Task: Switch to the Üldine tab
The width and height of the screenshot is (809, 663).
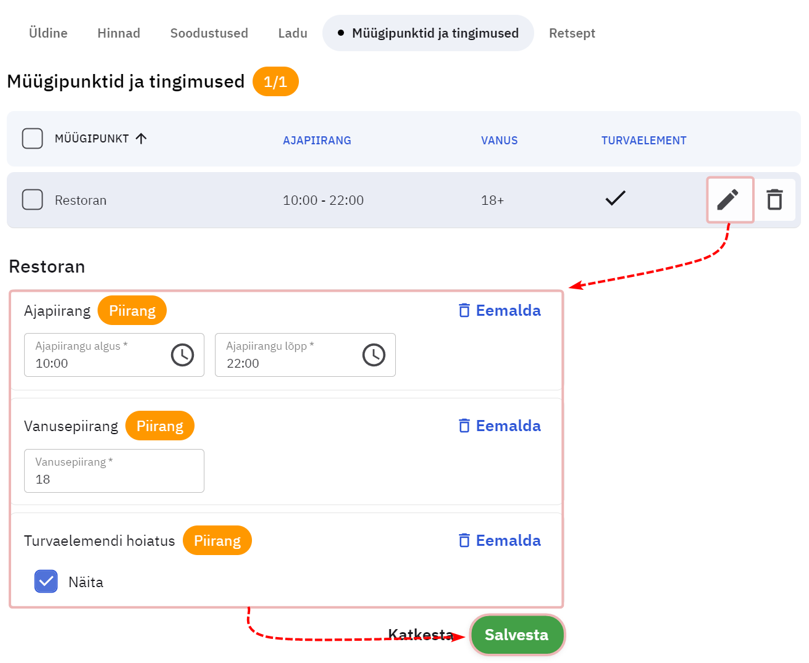Action: point(48,33)
